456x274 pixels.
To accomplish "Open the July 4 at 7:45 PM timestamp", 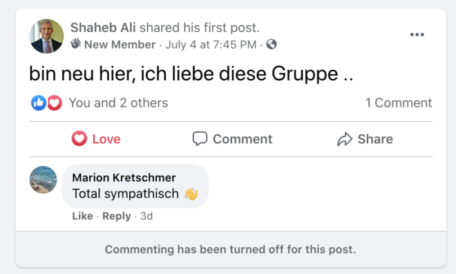I will [x=211, y=44].
